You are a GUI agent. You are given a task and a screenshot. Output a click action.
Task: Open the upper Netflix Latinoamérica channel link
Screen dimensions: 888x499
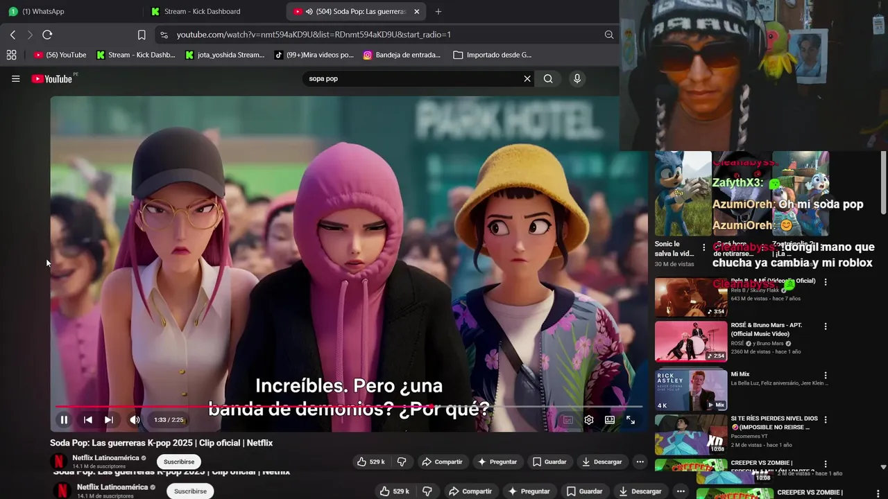(x=105, y=458)
